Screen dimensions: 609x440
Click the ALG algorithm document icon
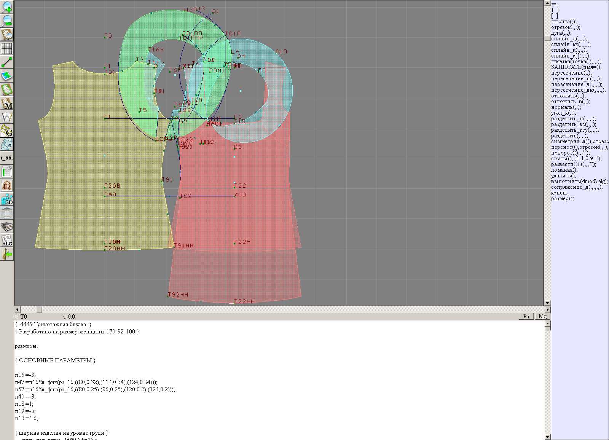point(7,240)
